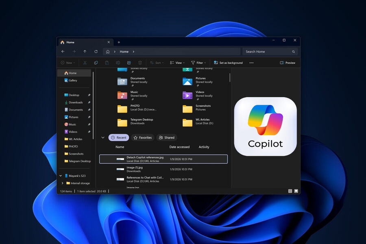Click the Up arrow navigation icon

click(85, 52)
